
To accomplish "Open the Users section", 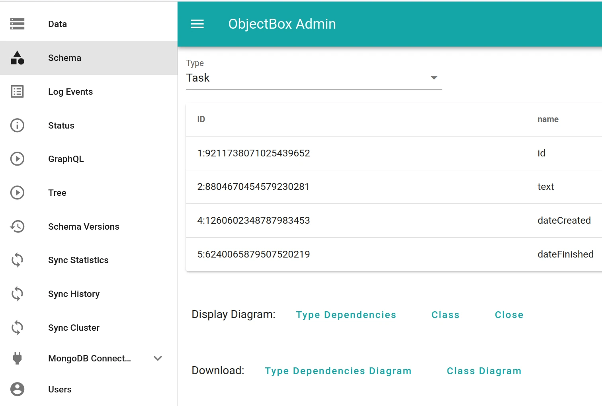I will click(x=59, y=389).
